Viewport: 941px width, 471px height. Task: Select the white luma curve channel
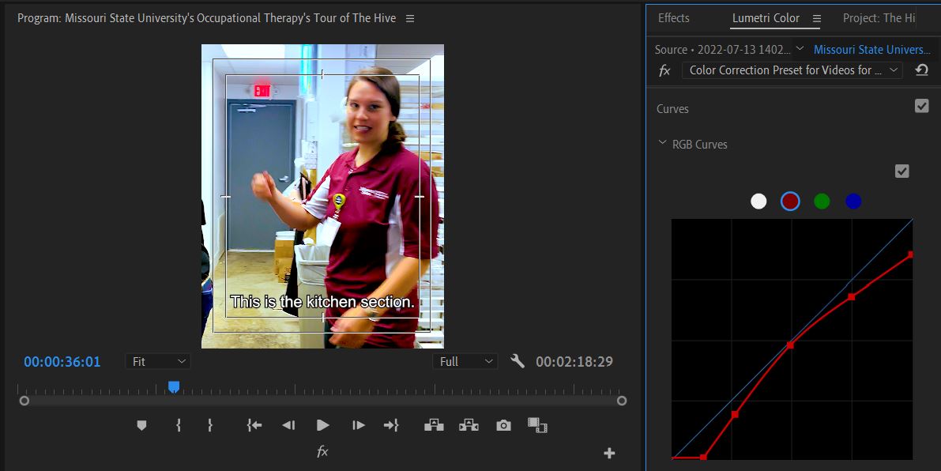click(758, 202)
